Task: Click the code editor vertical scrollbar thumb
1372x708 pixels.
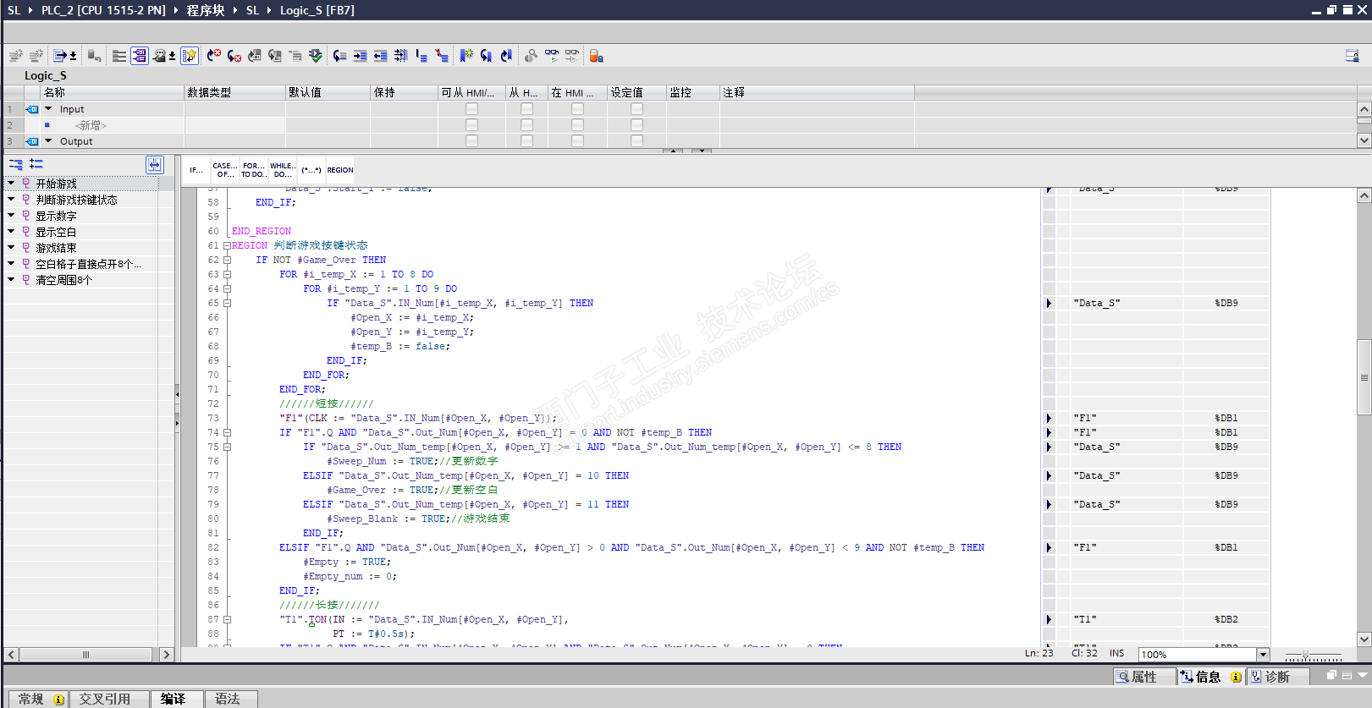Action: pos(1364,376)
